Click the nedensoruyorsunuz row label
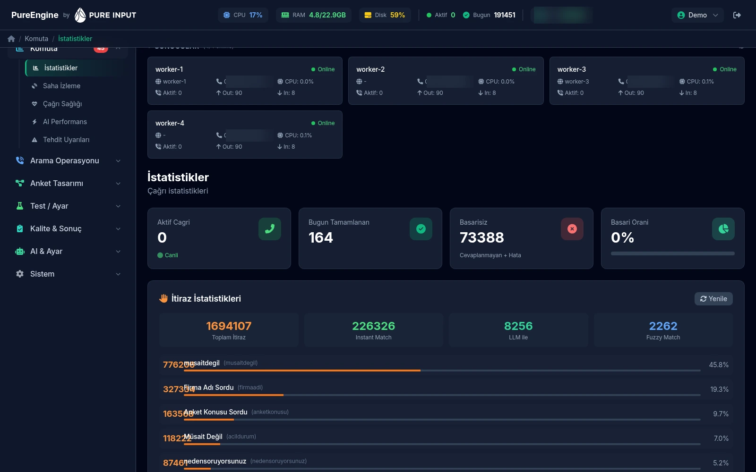The image size is (756, 472). click(x=215, y=461)
